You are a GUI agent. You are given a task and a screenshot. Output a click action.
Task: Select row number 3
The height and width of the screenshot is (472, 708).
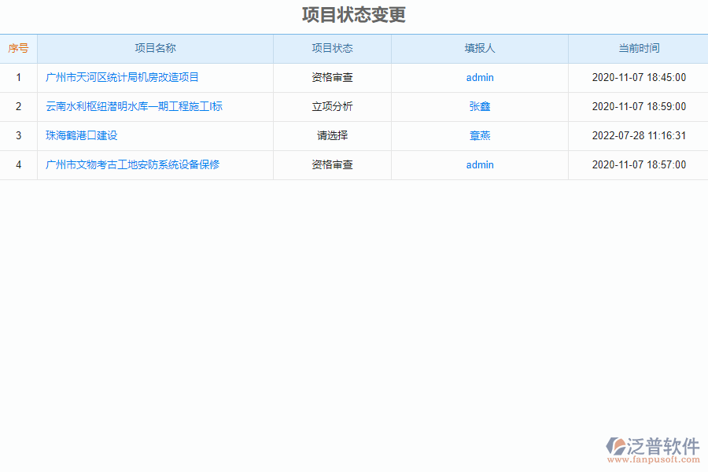(x=19, y=135)
